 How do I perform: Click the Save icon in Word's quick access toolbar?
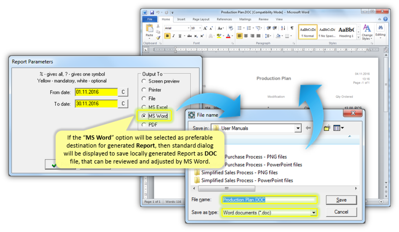pos(152,12)
